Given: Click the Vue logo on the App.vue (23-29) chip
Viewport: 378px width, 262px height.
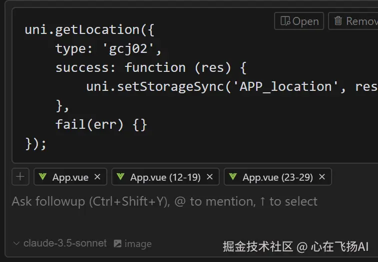Looking at the screenshot, I should point(233,177).
